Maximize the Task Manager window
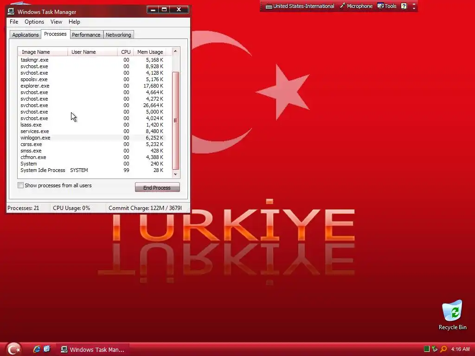The width and height of the screenshot is (475, 356). (x=164, y=10)
